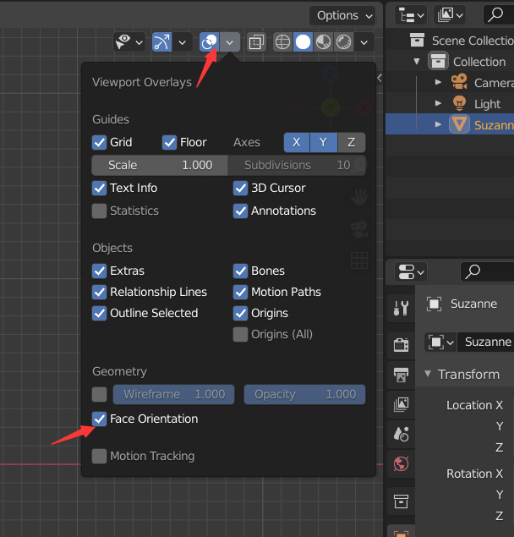This screenshot has height=537, width=514.
Task: Disable Relationship Lines overlay
Action: coord(99,292)
